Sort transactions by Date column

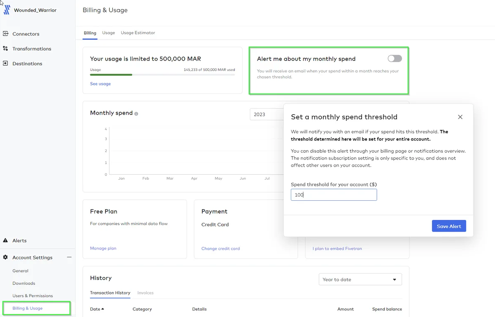coord(97,309)
